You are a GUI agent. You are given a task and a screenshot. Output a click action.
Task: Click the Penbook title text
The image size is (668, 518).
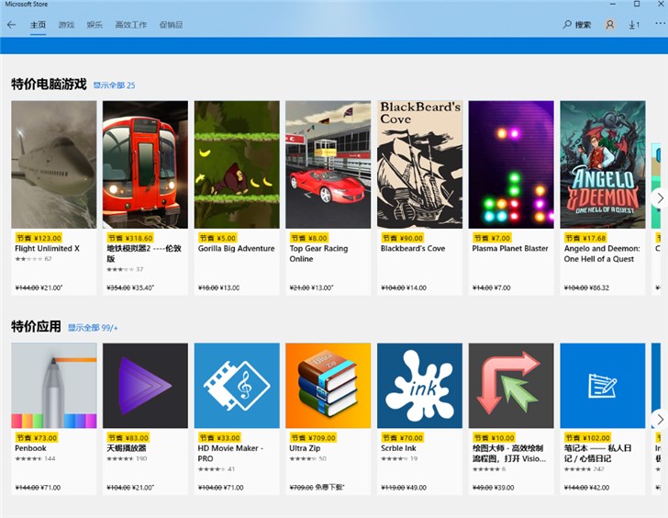[30, 448]
